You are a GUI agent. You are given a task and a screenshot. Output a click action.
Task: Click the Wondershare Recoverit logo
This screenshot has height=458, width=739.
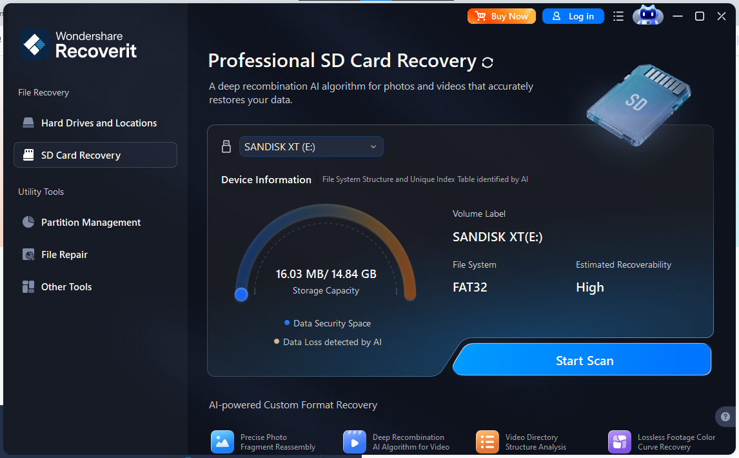pyautogui.click(x=78, y=45)
